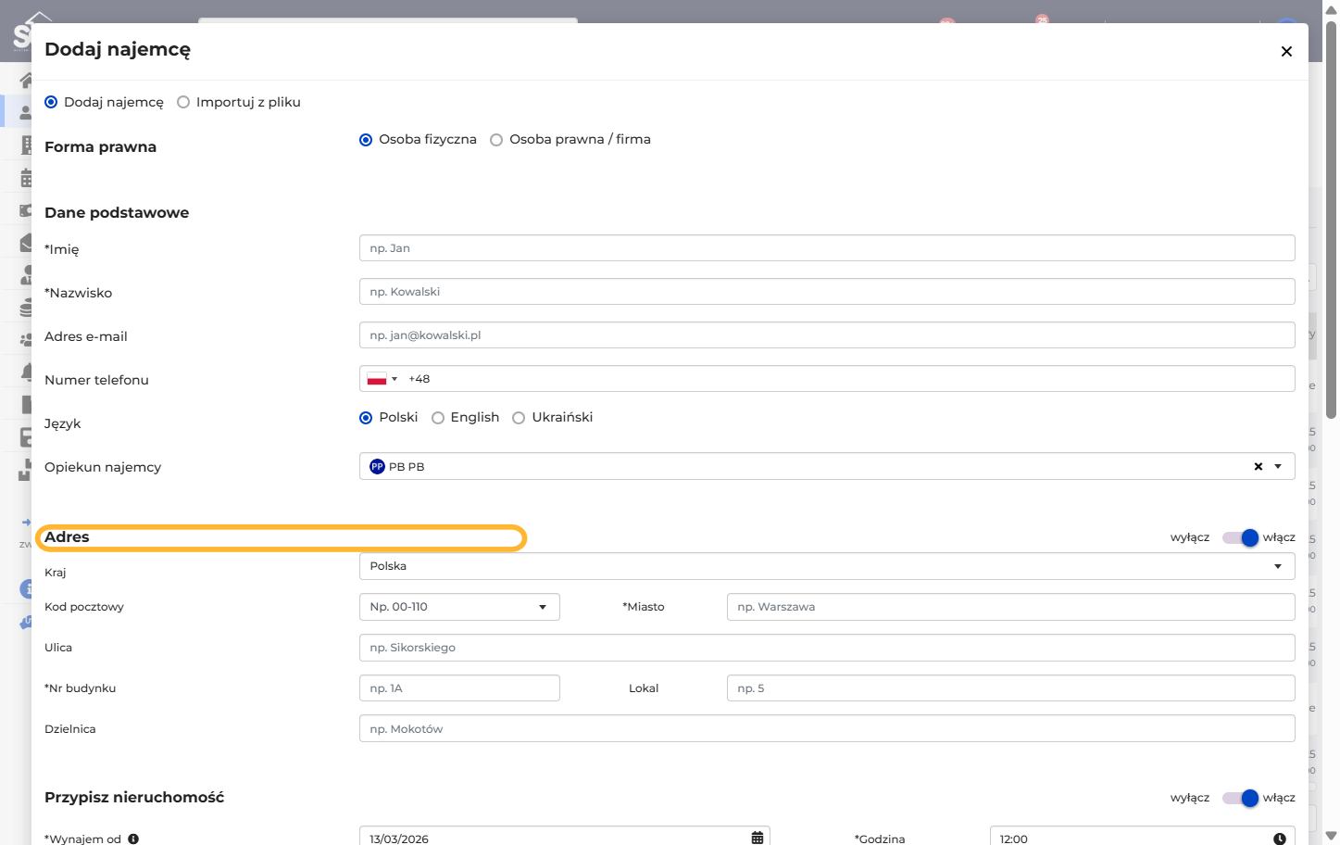The image size is (1340, 845).
Task: Set language to Polski
Action: [x=366, y=418]
